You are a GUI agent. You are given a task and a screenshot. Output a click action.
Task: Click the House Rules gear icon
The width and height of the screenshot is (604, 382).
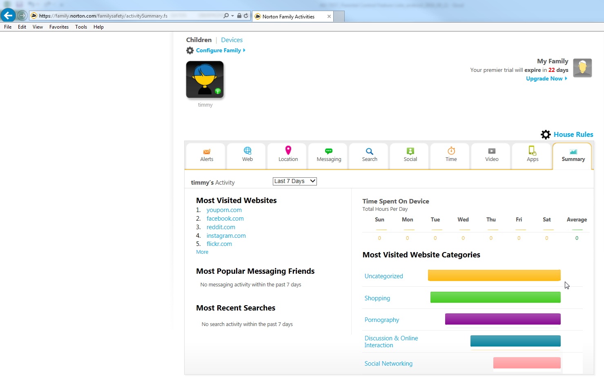point(546,134)
